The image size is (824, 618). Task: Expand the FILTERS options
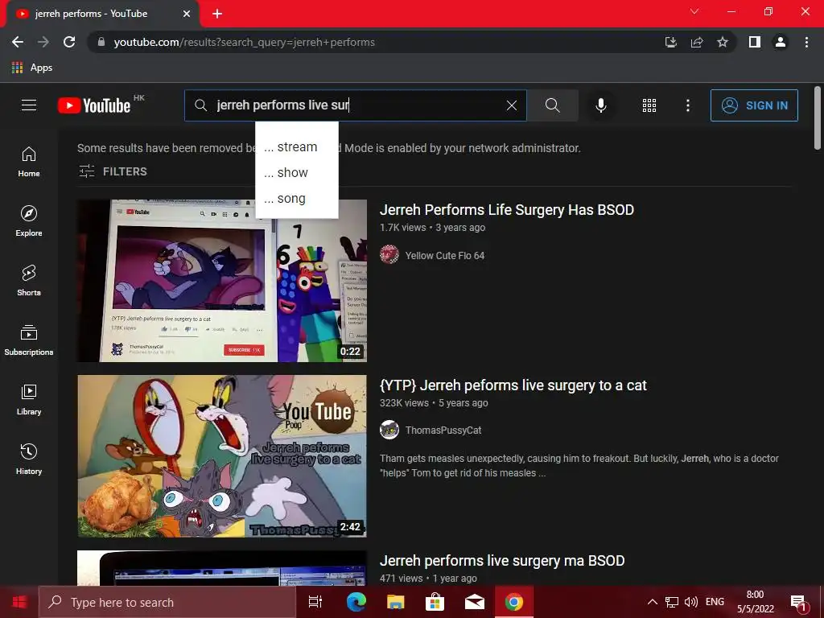coord(113,171)
